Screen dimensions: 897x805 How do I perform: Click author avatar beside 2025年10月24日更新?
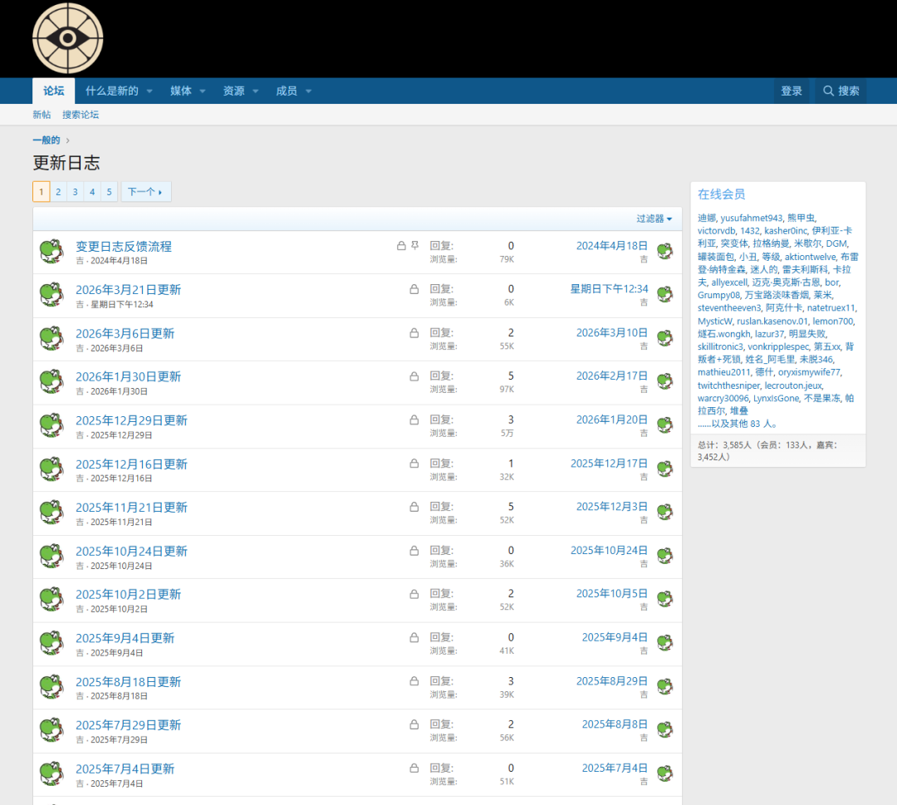pyautogui.click(x=51, y=556)
